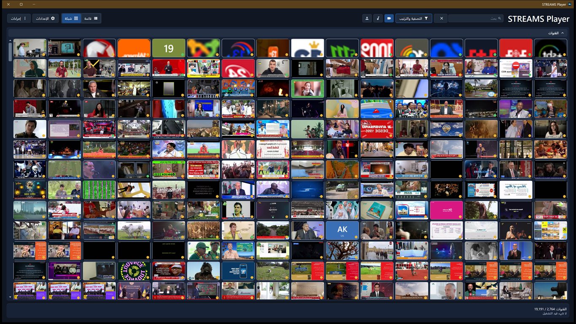Open the circular INDVICE logo channel
576x324 pixels.
[x=134, y=271]
